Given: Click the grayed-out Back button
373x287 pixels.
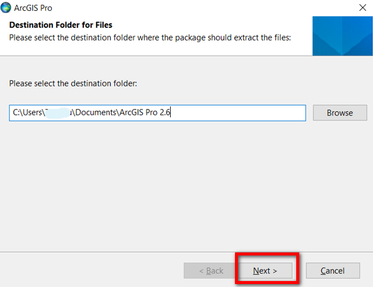Looking at the screenshot, I should coord(211,270).
